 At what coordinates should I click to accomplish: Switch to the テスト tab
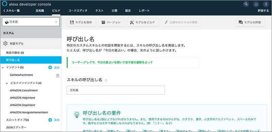point(99,11)
